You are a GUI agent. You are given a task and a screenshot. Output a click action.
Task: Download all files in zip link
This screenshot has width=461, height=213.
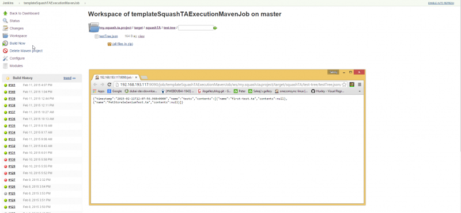[123, 44]
